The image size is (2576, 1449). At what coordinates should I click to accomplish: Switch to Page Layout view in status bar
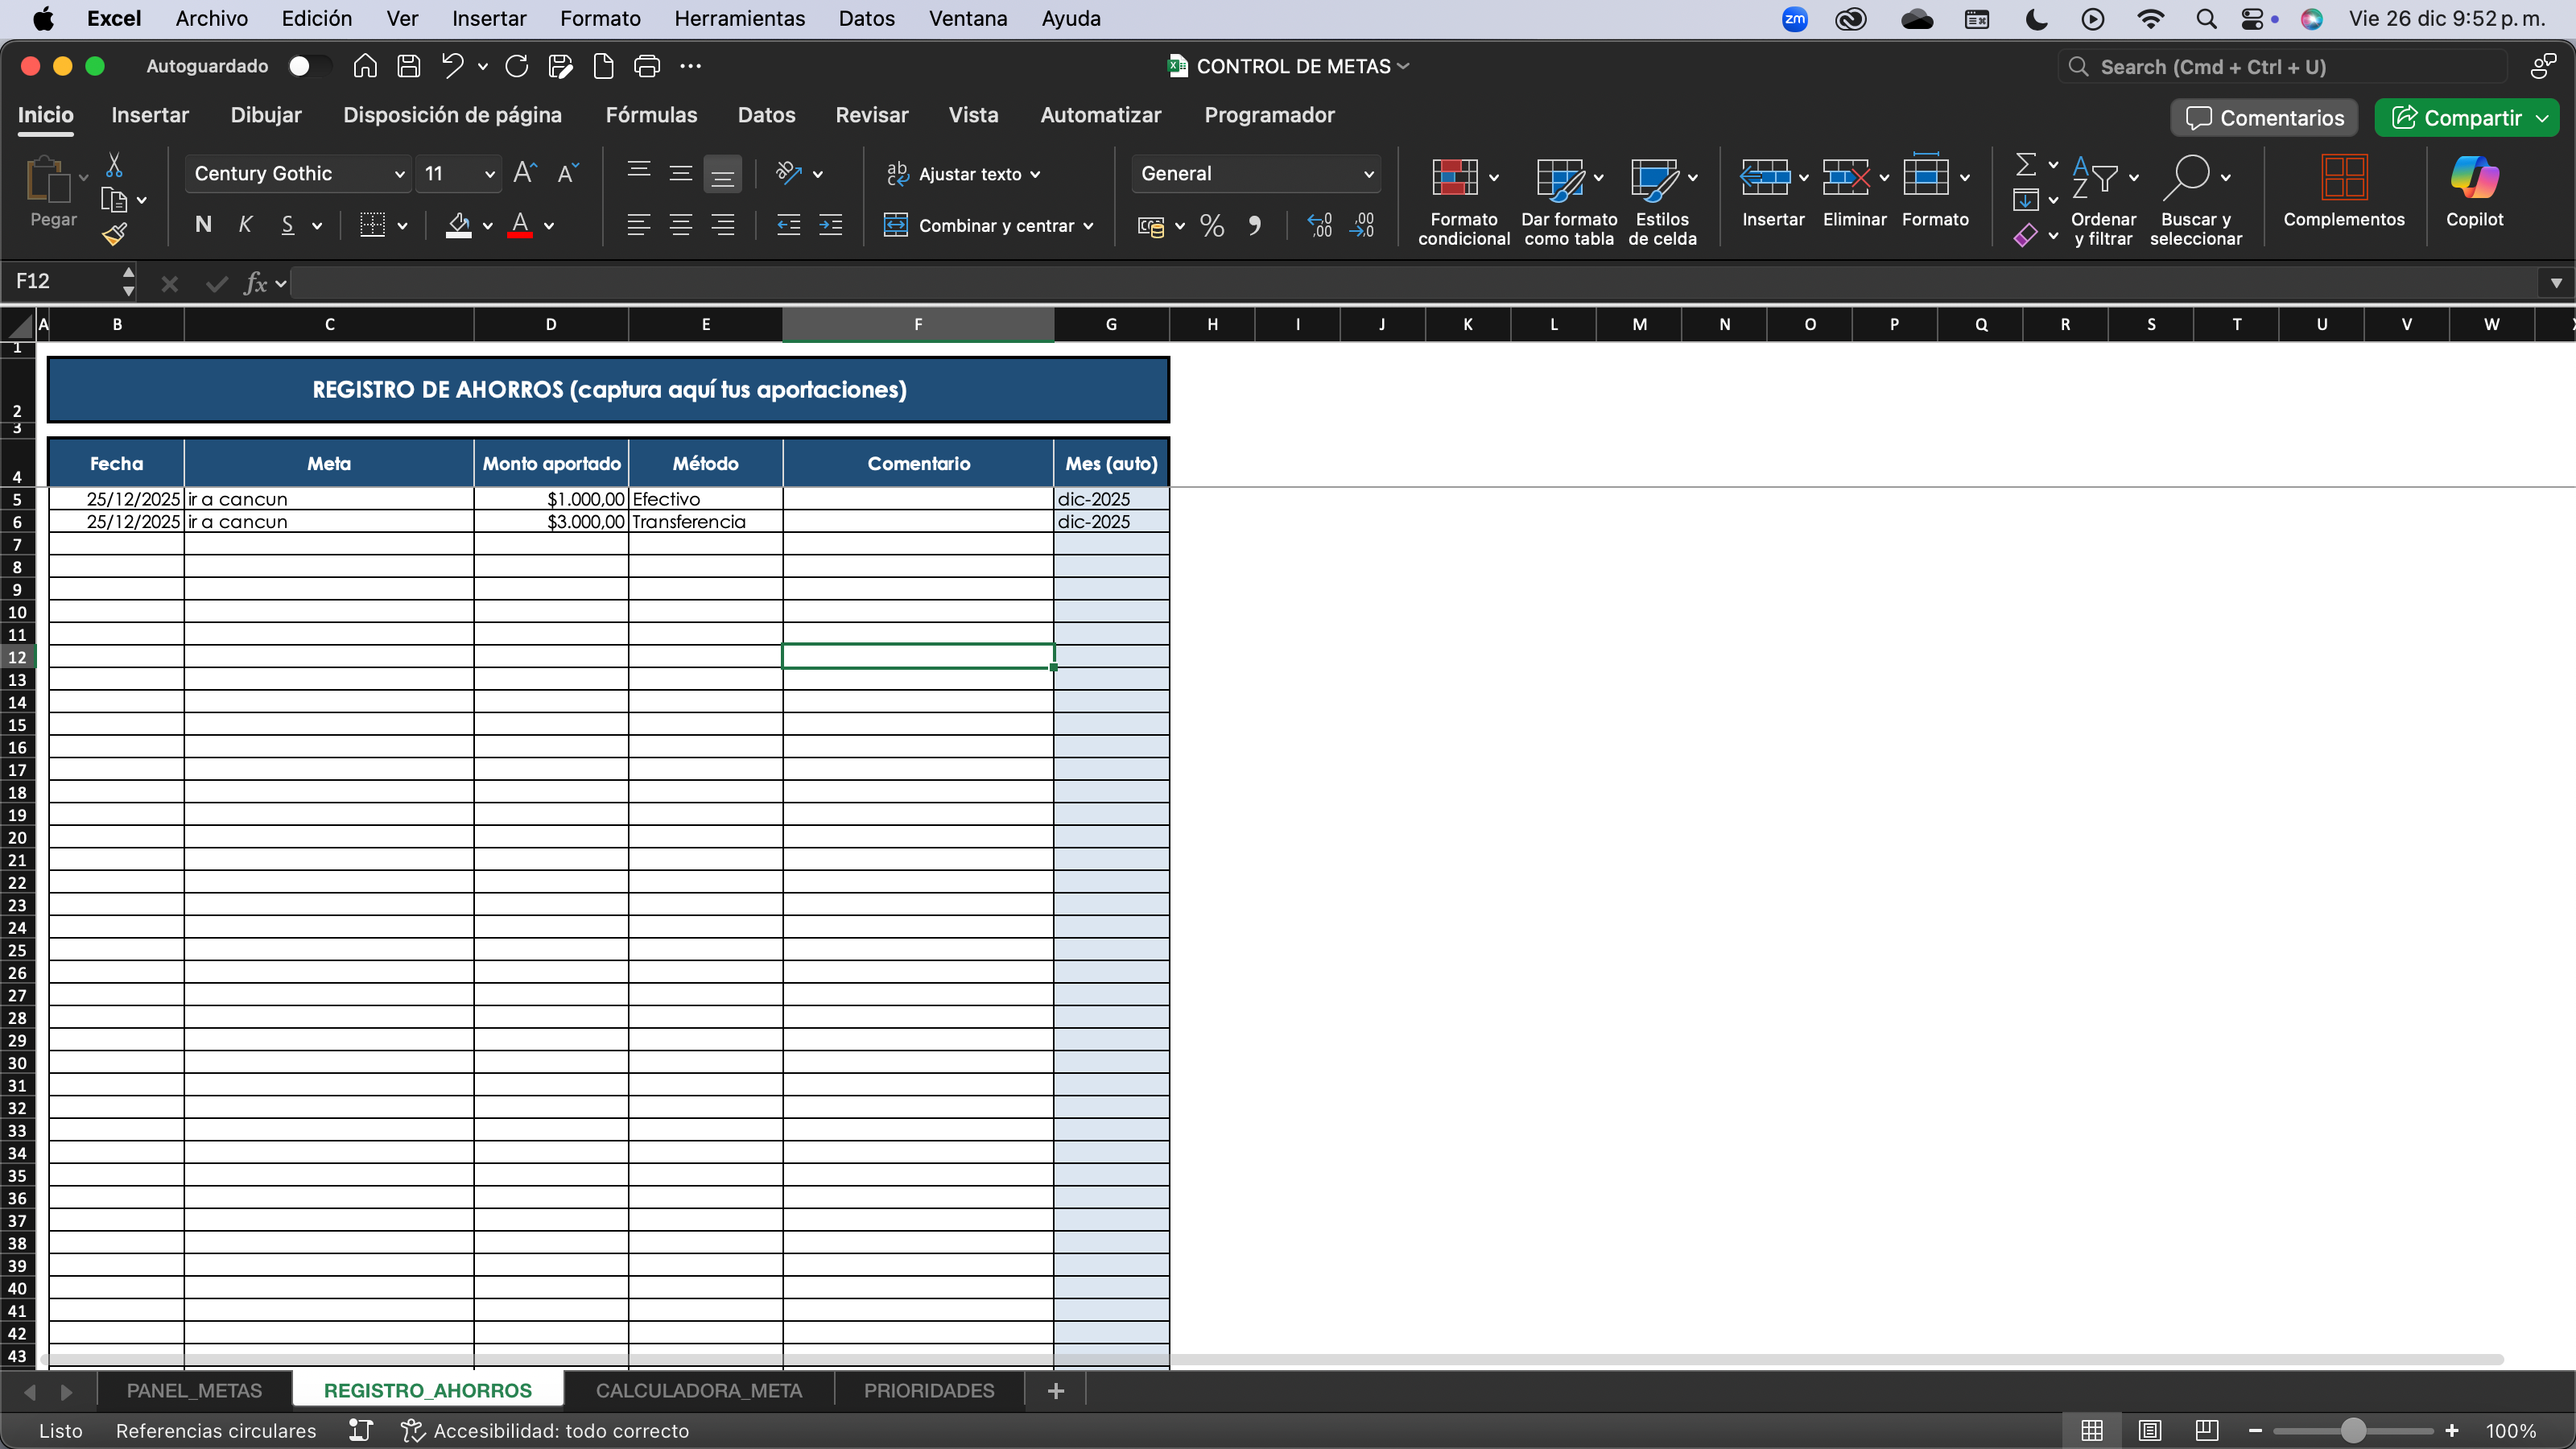point(2149,1431)
